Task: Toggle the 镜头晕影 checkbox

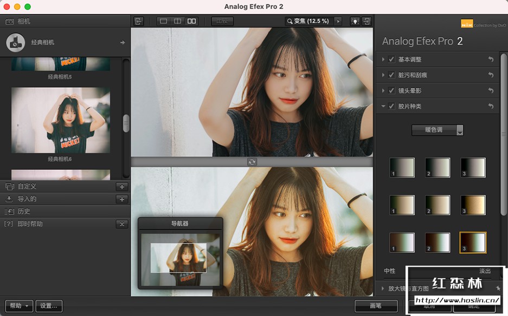Action: pyautogui.click(x=391, y=90)
